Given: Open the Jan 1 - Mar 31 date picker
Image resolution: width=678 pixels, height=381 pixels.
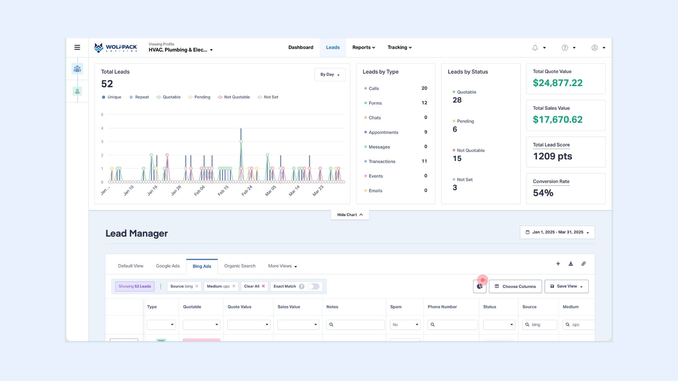Looking at the screenshot, I should click(x=557, y=232).
